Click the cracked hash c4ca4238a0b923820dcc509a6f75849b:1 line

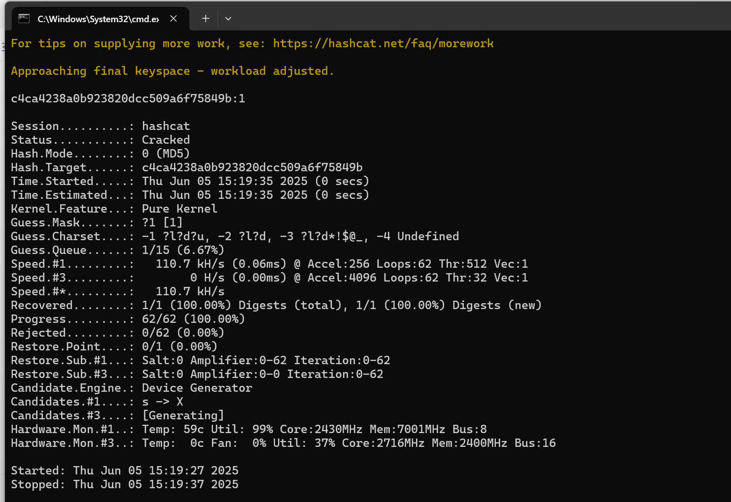click(x=128, y=98)
